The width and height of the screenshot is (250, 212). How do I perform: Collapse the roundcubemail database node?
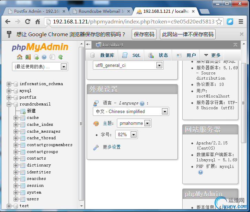pyautogui.click(x=9, y=104)
